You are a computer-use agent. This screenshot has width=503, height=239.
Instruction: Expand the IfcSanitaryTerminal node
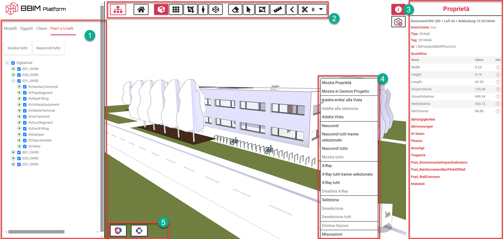tap(19, 87)
